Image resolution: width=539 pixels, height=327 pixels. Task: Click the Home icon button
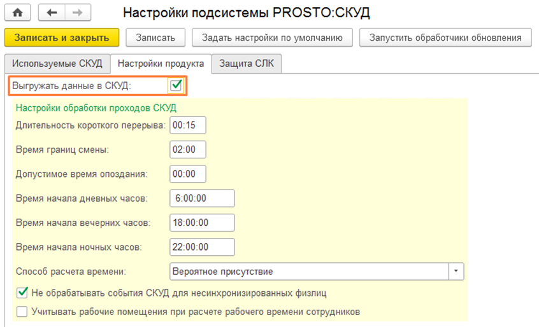18,13
